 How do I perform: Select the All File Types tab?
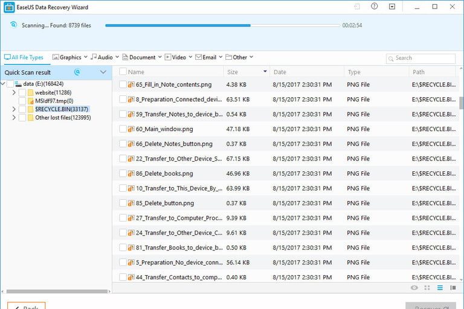[x=24, y=57]
